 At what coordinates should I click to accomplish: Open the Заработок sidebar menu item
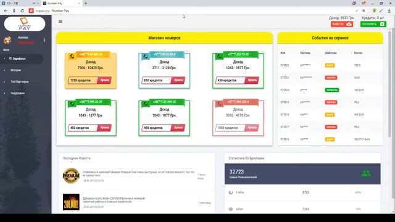pyautogui.click(x=22, y=59)
